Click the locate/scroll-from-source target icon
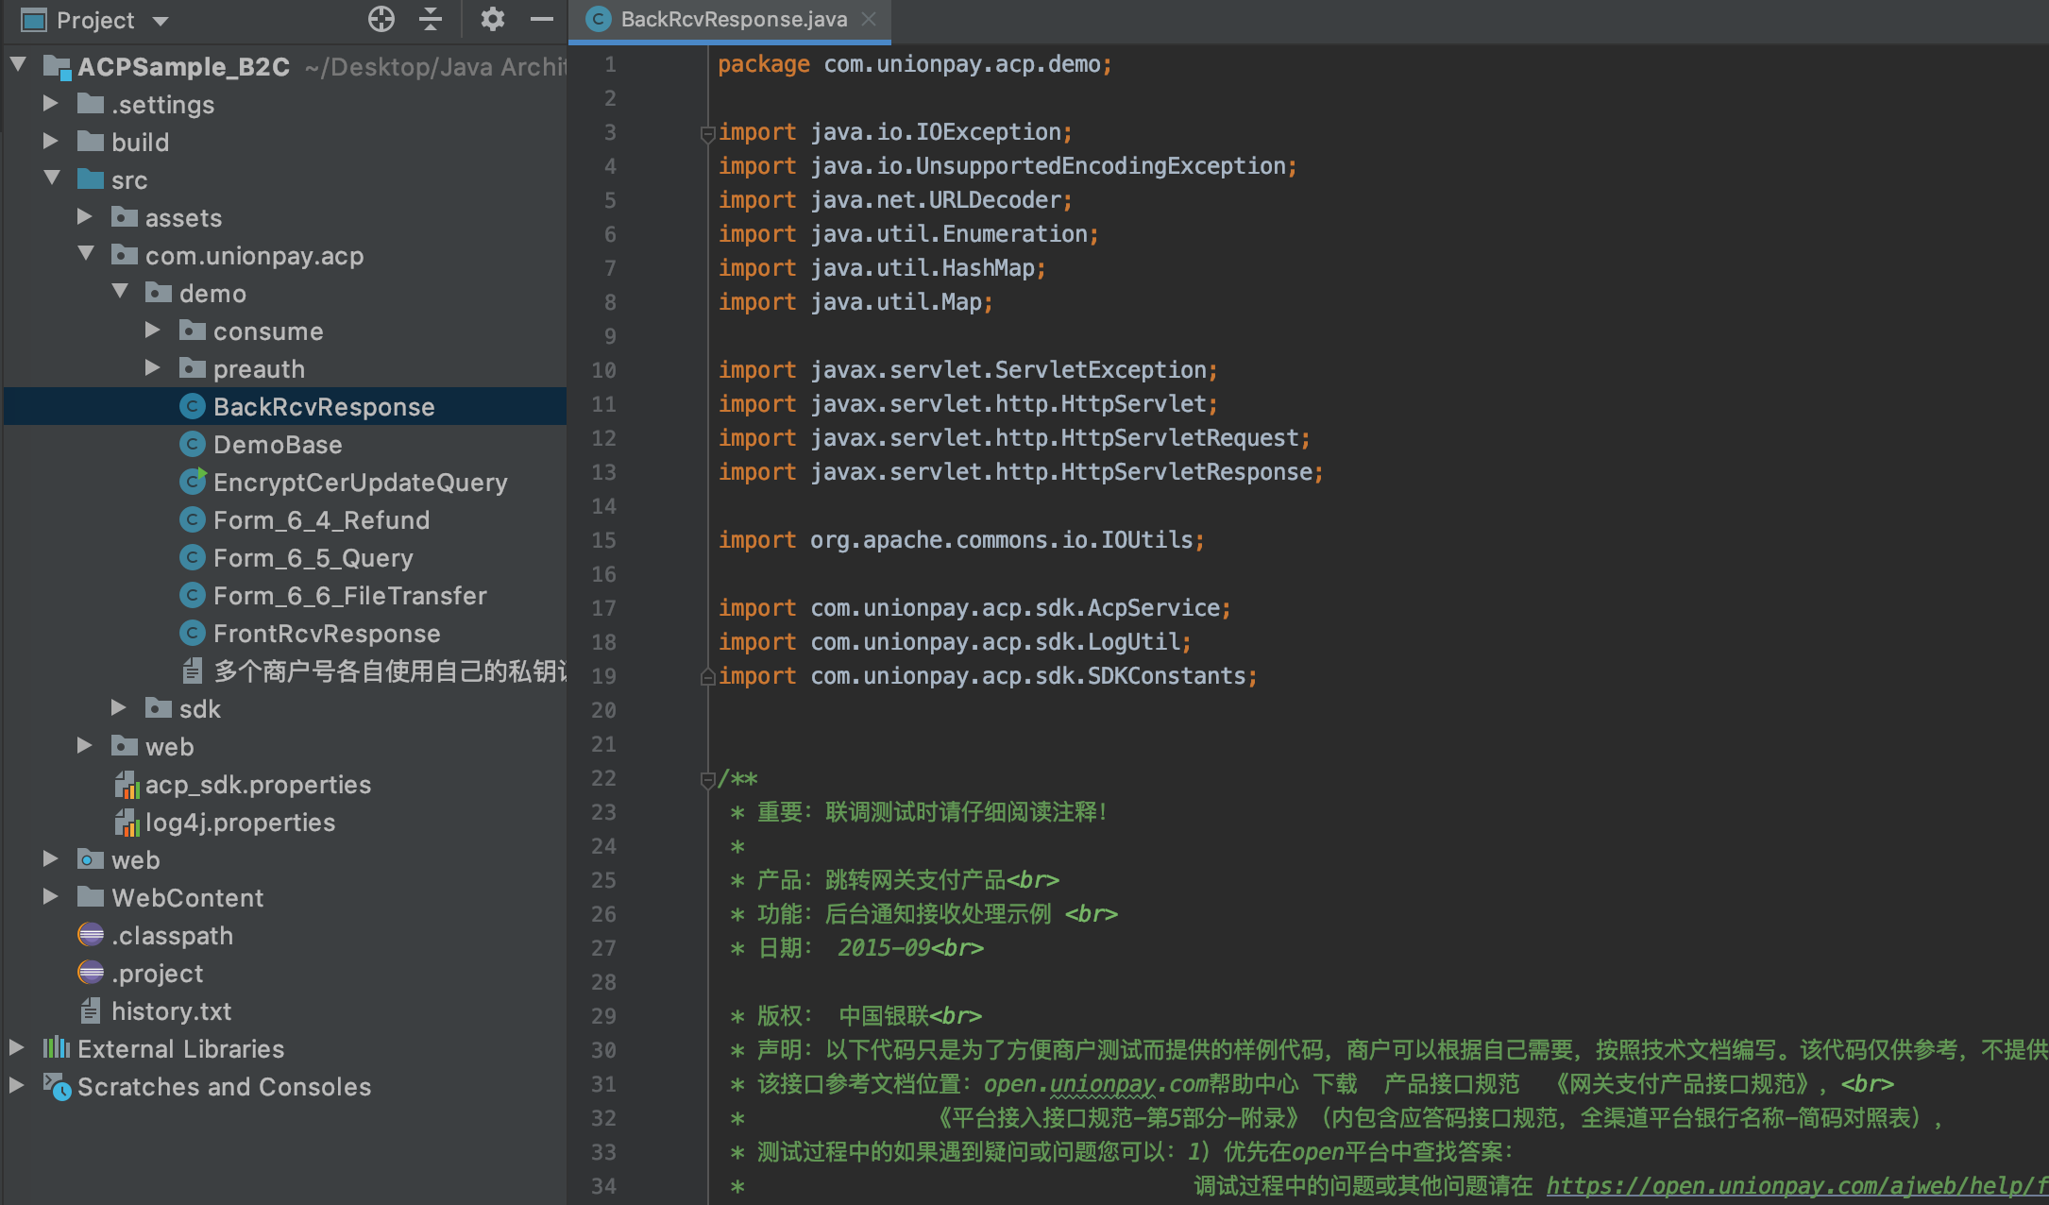The width and height of the screenshot is (2049, 1205). click(381, 19)
